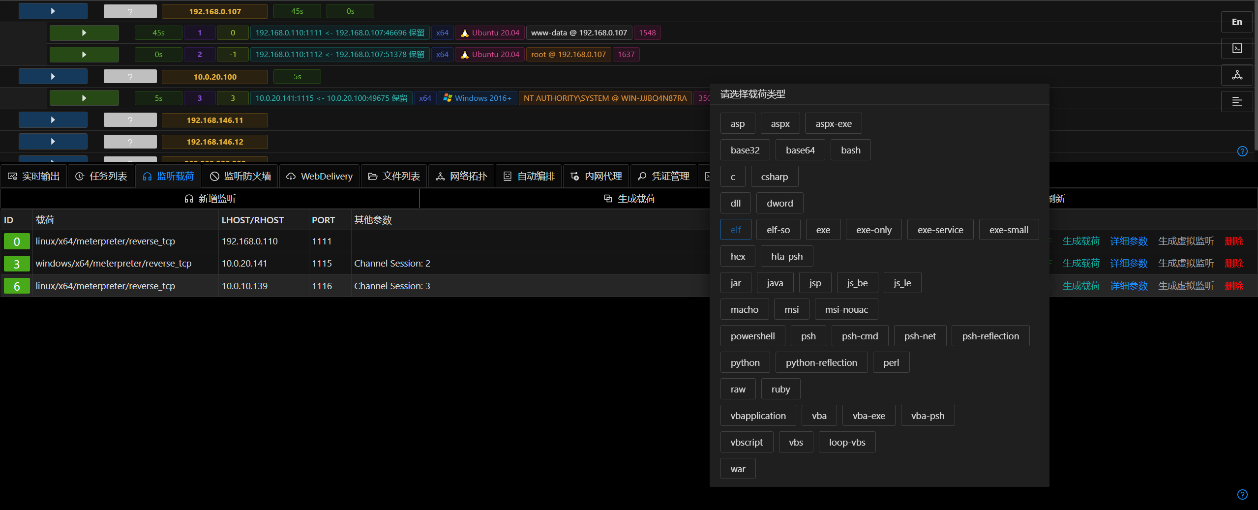Open the 内网代理 tab
1258x510 pixels.
597,176
